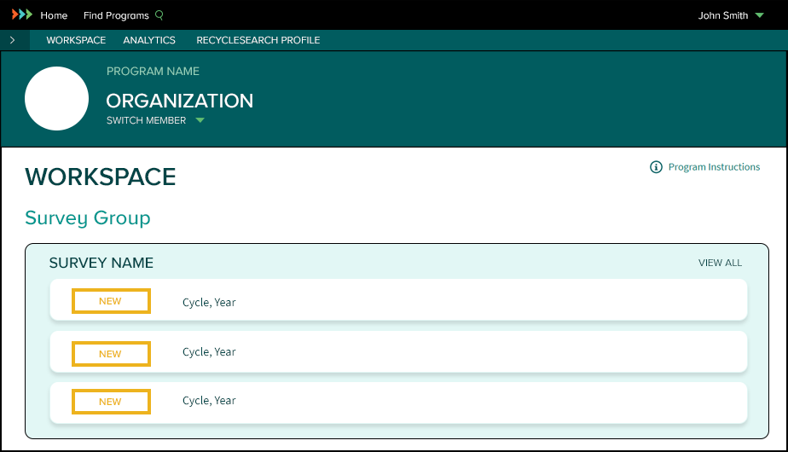Click NEW badge in second survey row
788x452 pixels.
[111, 354]
